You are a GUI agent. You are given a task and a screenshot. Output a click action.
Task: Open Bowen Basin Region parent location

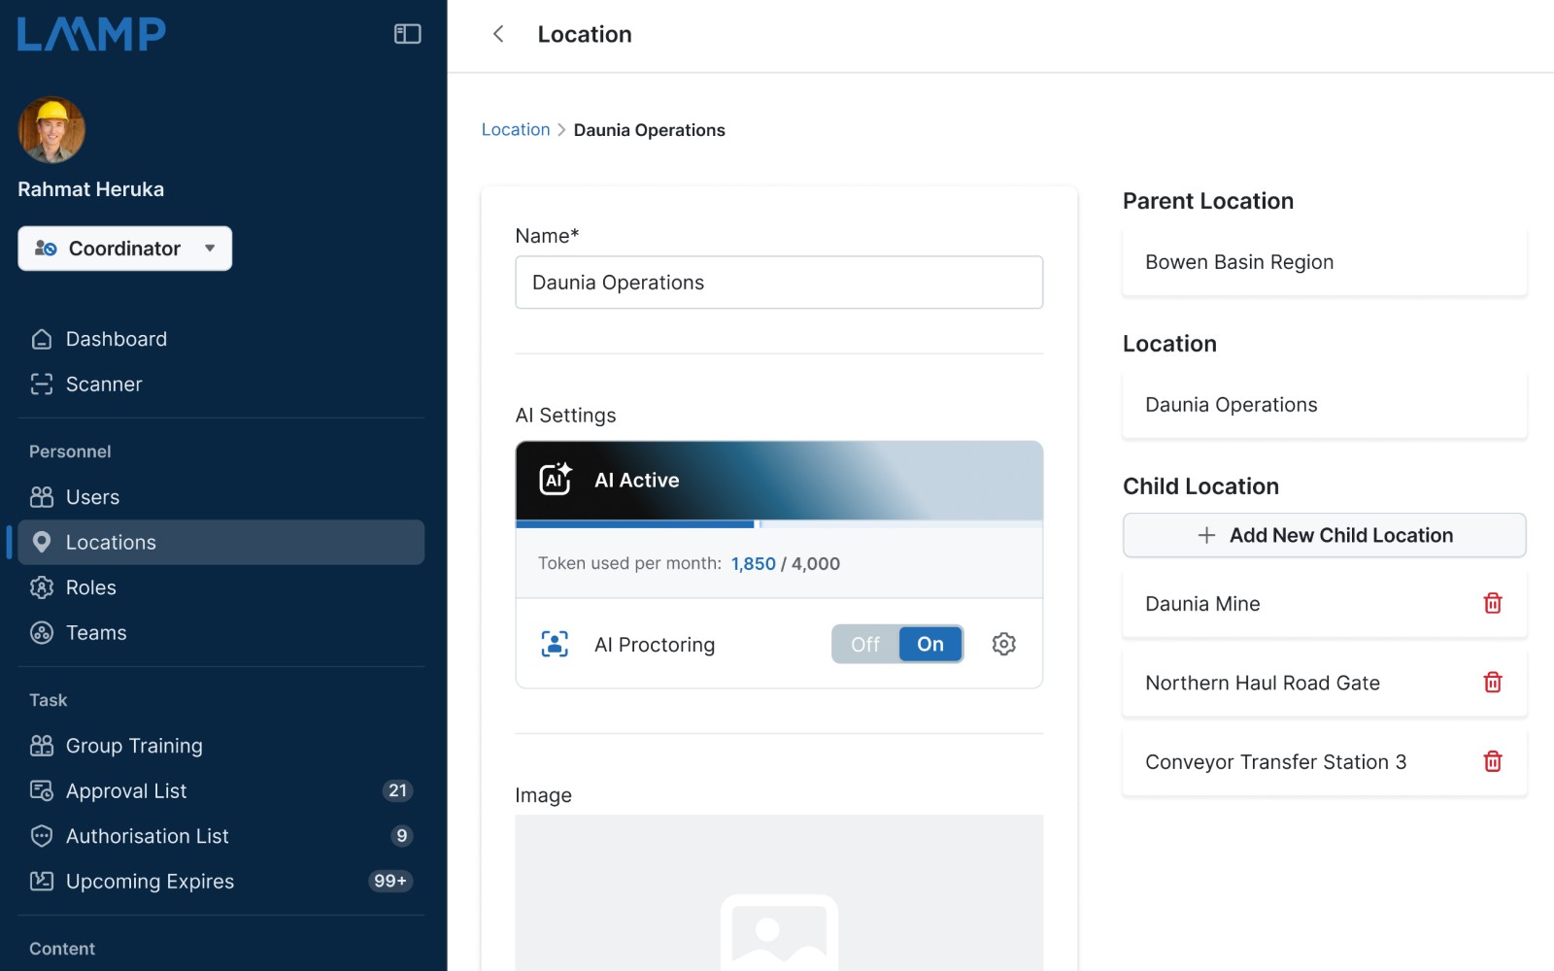point(1324,262)
